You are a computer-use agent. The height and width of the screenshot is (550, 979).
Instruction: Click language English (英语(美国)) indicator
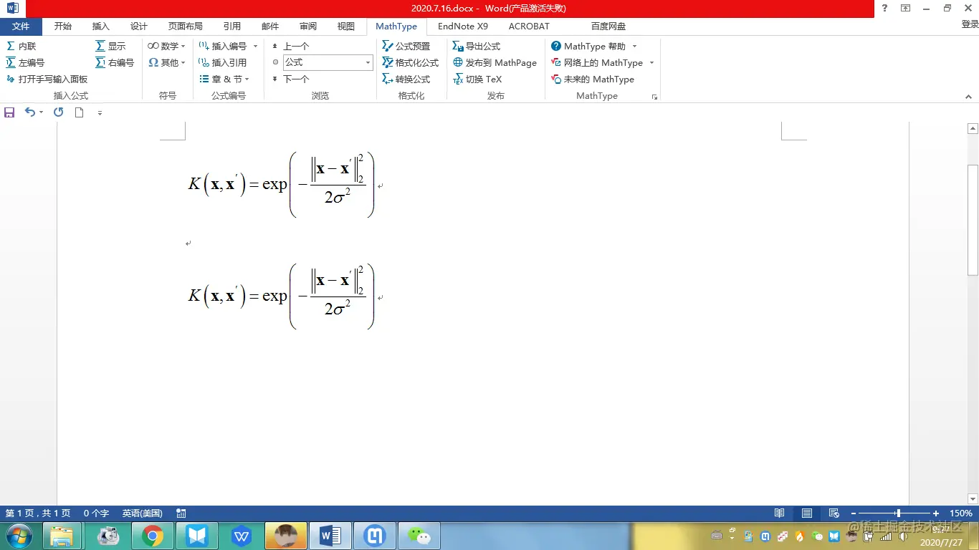click(x=142, y=513)
